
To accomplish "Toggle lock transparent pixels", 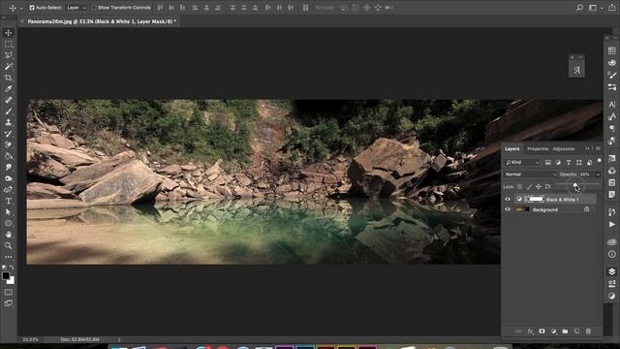I will [x=519, y=186].
